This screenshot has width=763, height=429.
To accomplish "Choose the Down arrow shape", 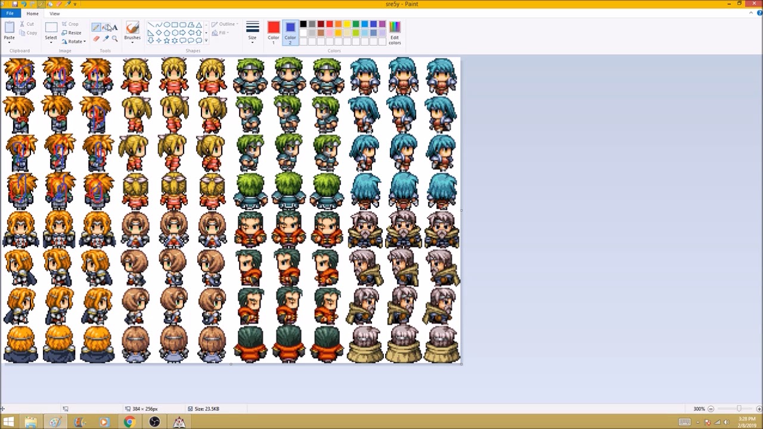I will (151, 41).
